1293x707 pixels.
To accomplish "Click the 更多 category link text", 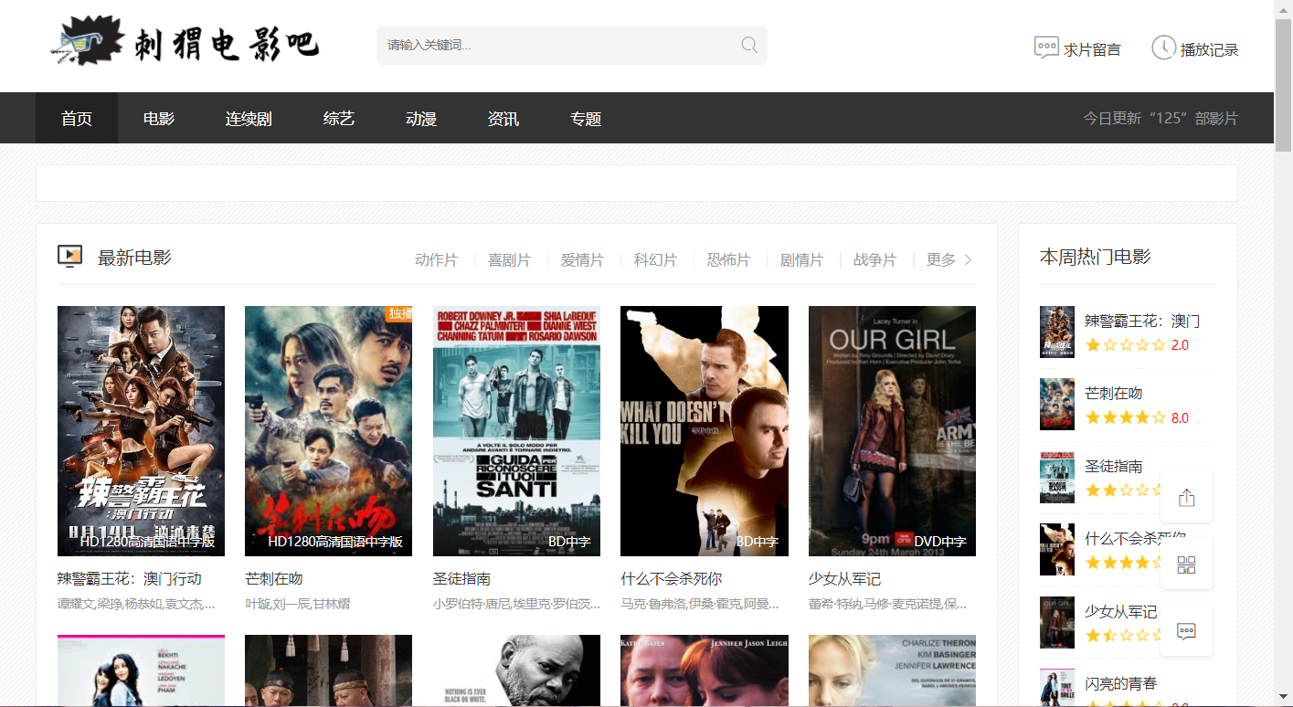I will point(941,260).
